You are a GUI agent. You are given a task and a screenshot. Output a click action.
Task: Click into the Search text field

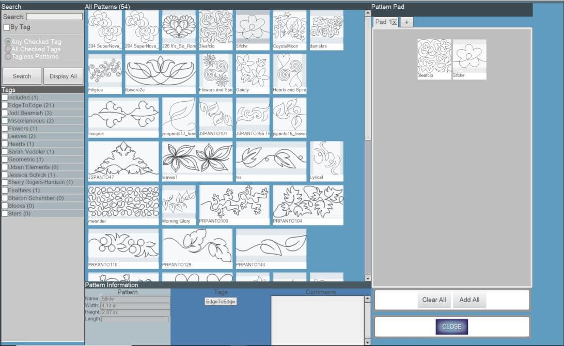(54, 17)
